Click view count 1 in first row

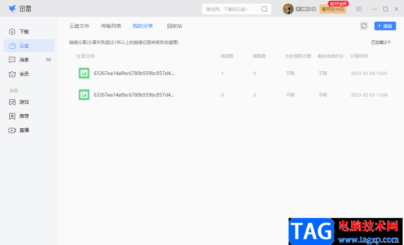pos(222,73)
